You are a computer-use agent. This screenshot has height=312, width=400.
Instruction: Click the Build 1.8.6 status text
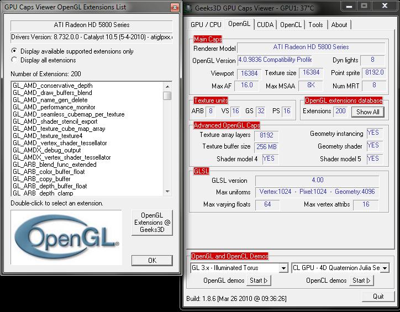tap(236, 299)
